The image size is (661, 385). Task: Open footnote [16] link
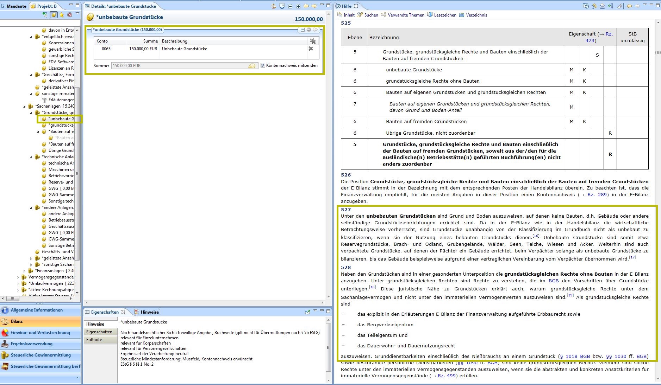(536, 236)
